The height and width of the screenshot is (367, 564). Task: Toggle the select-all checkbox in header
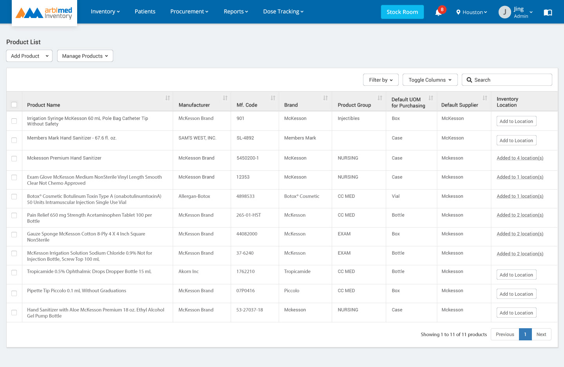[x=14, y=105]
